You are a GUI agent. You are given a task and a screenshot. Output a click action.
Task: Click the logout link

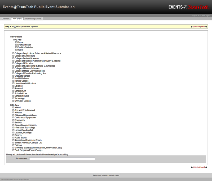[x=208, y=16]
